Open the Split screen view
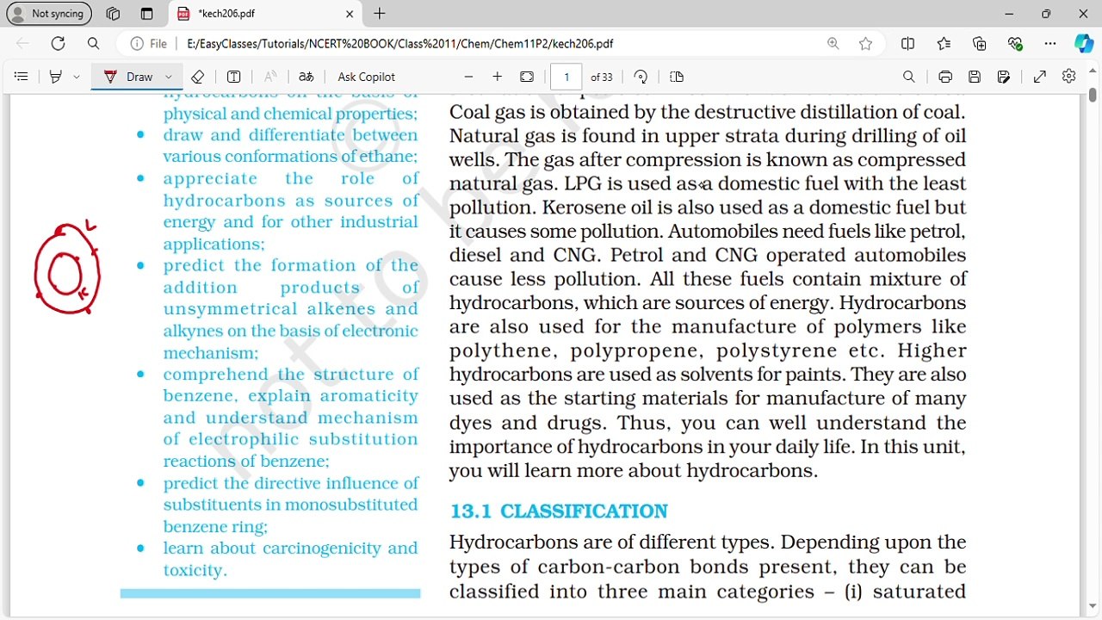This screenshot has height=620, width=1102. pyautogui.click(x=907, y=44)
